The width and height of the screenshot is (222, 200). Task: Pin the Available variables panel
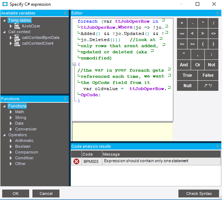pos(65,13)
